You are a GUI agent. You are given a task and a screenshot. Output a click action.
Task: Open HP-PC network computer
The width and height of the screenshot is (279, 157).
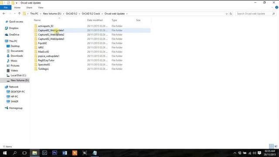(14, 96)
